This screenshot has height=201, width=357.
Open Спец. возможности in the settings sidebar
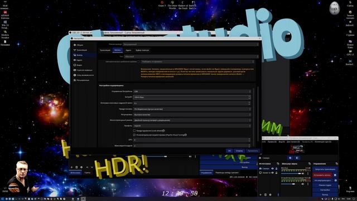pyautogui.click(x=84, y=75)
